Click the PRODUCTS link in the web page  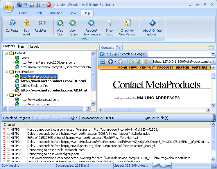(165, 67)
